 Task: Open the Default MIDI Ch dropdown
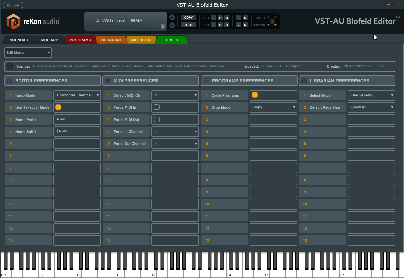175,95
